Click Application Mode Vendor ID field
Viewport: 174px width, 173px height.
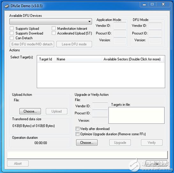point(120,26)
